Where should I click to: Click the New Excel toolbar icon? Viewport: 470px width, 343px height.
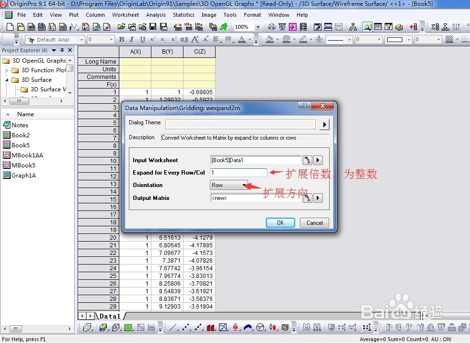[42, 27]
